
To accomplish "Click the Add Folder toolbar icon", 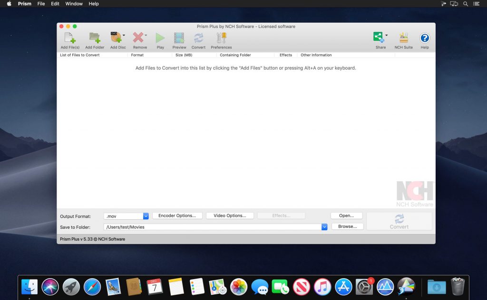I will coord(95,38).
